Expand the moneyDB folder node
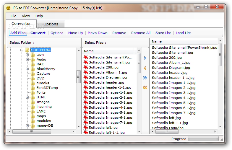The width and height of the screenshot is (232, 150). pyautogui.click(x=27, y=125)
